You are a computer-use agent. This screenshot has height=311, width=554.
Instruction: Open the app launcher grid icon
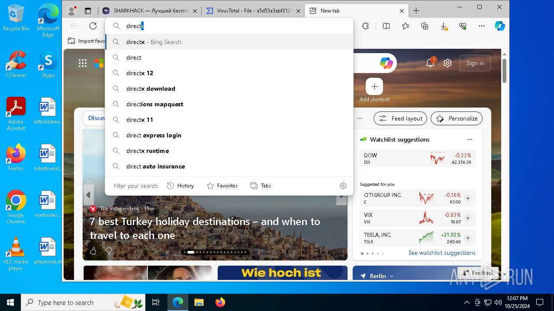(83, 63)
